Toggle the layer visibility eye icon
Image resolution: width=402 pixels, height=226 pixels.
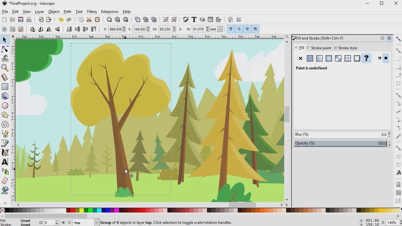point(63,223)
